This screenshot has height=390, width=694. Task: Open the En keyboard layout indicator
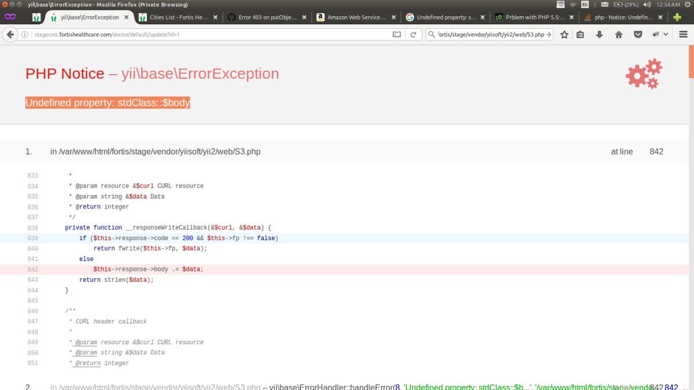tap(585, 4)
